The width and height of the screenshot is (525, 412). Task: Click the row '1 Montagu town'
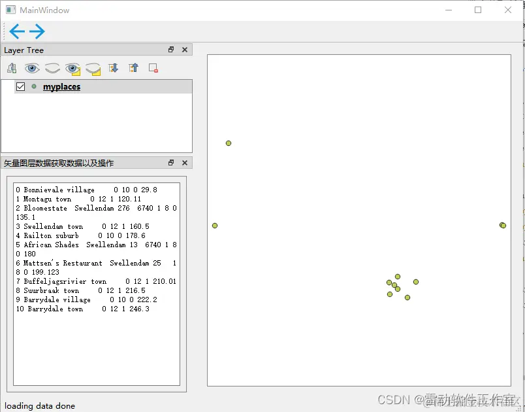click(78, 199)
